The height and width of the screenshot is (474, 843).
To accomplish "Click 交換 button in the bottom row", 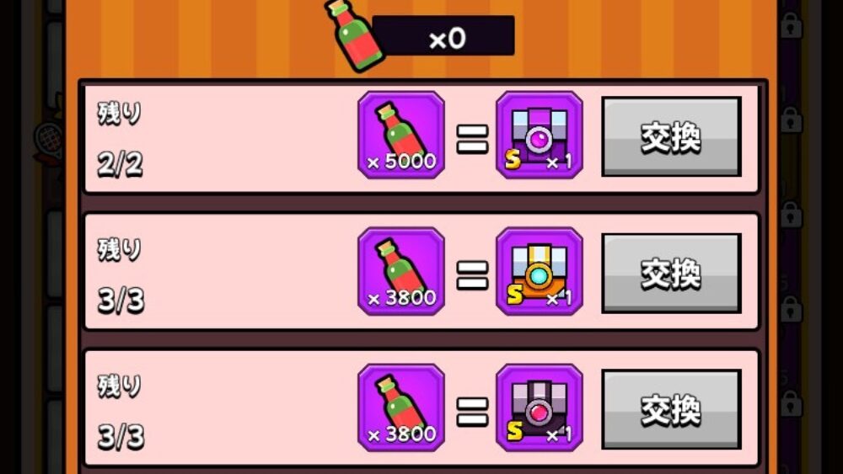I will (x=672, y=409).
